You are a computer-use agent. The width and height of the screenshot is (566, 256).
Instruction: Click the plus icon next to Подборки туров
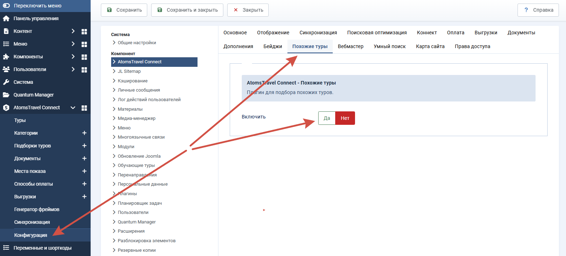pos(84,146)
